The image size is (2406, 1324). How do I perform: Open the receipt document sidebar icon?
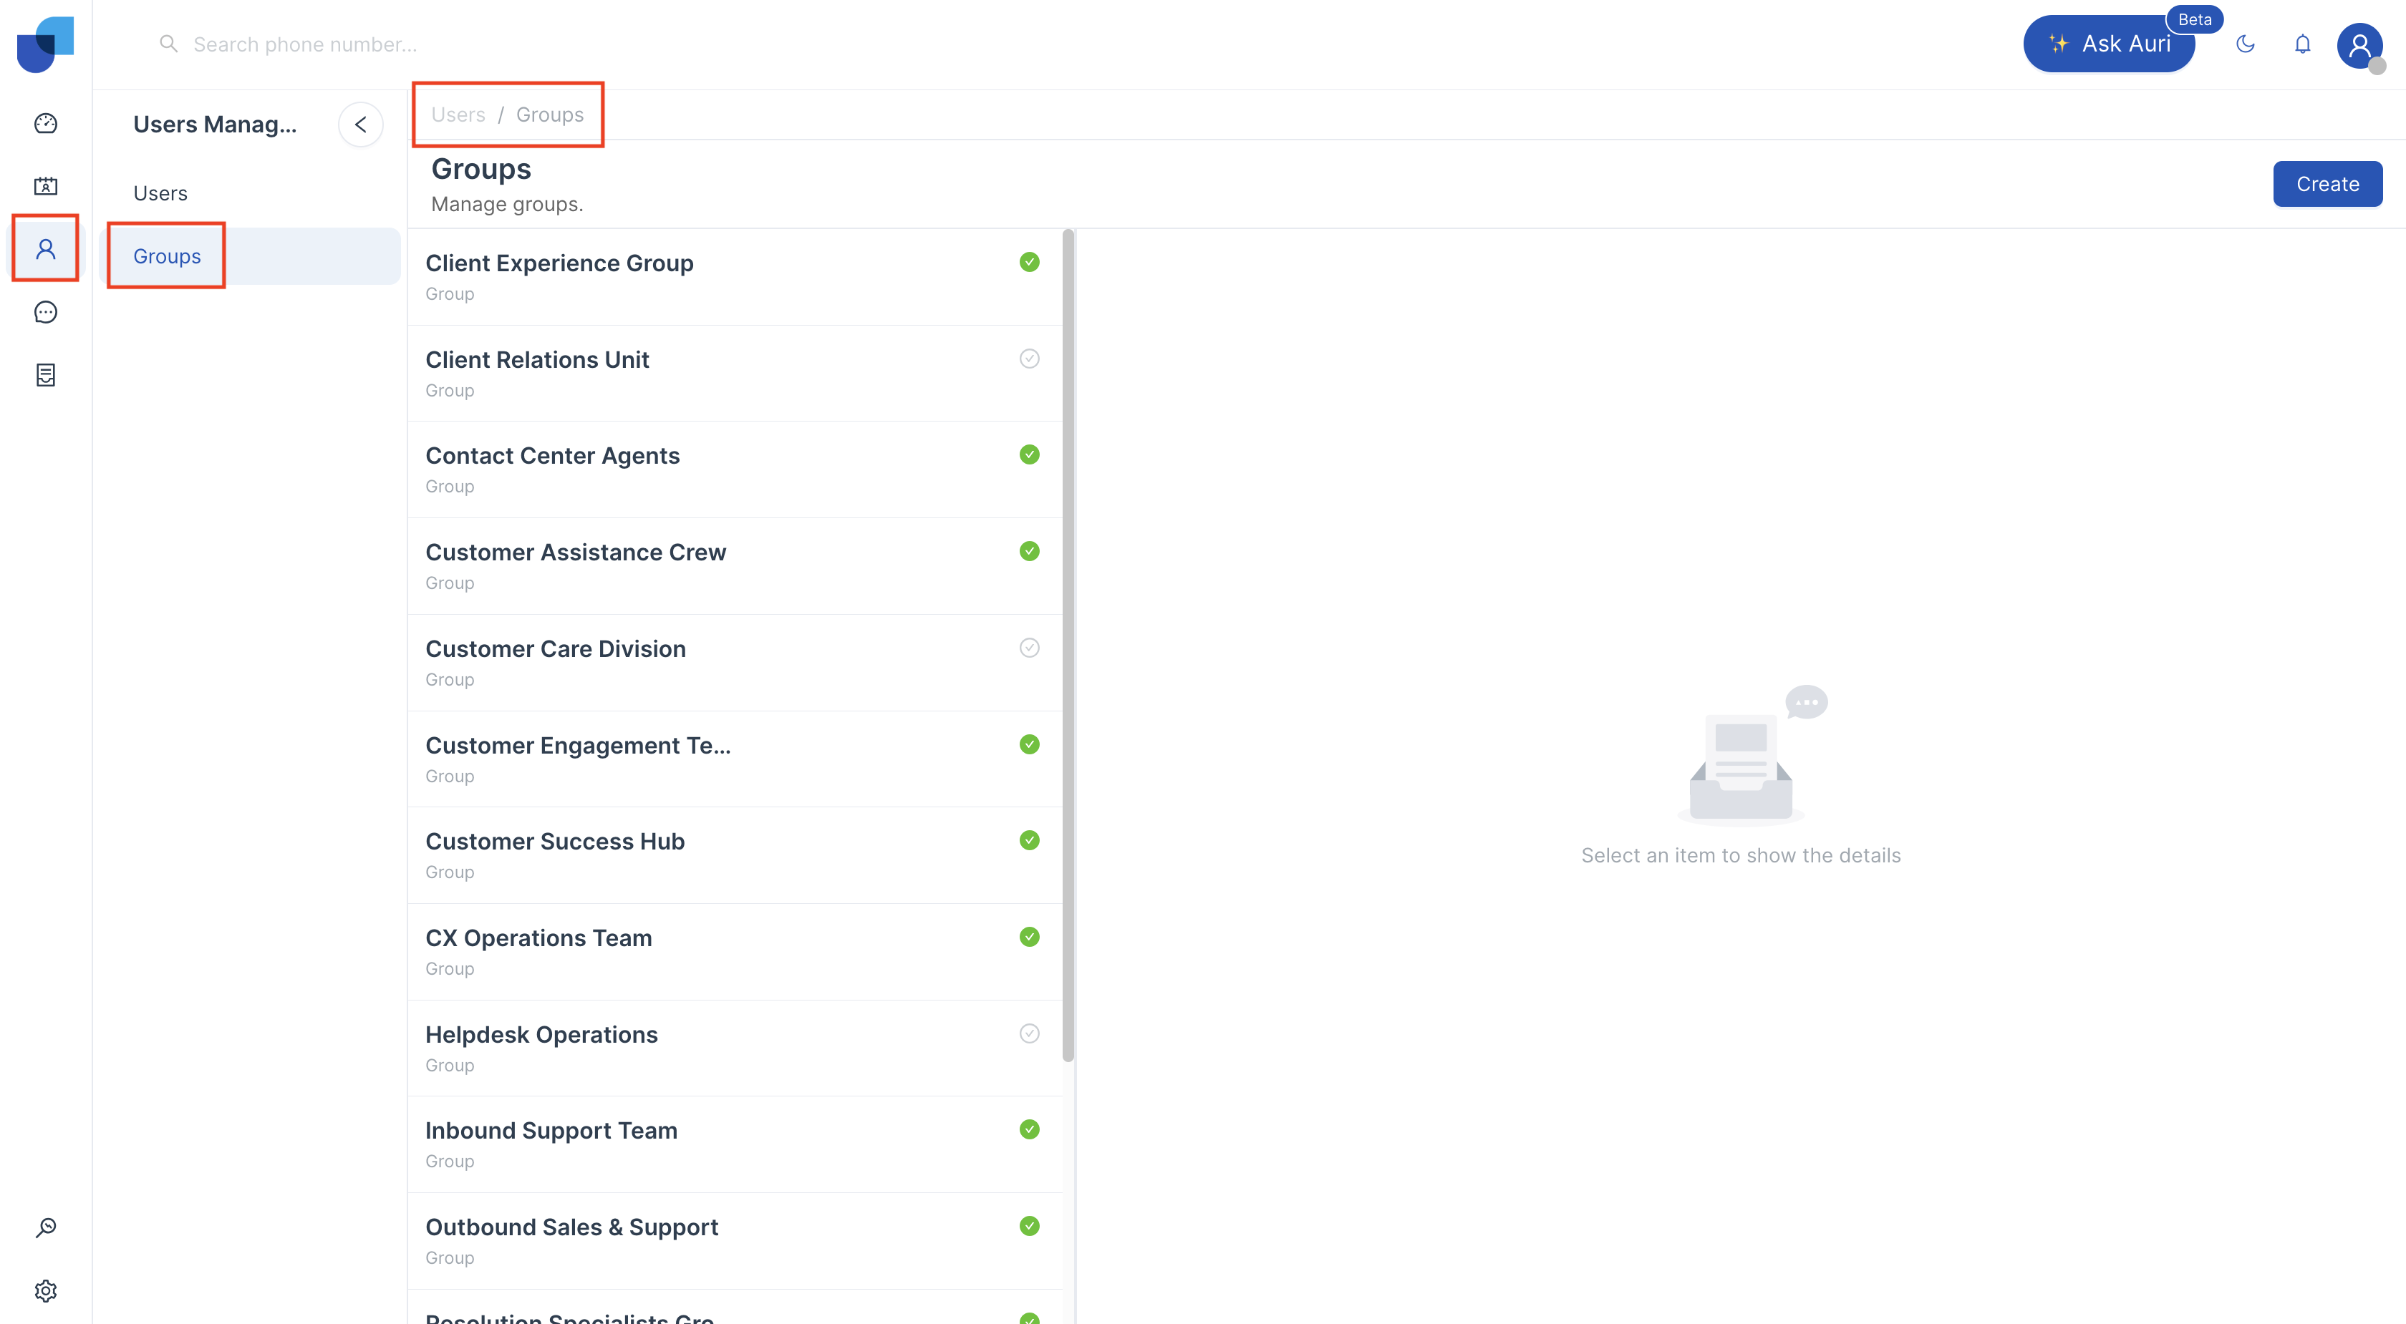(46, 374)
